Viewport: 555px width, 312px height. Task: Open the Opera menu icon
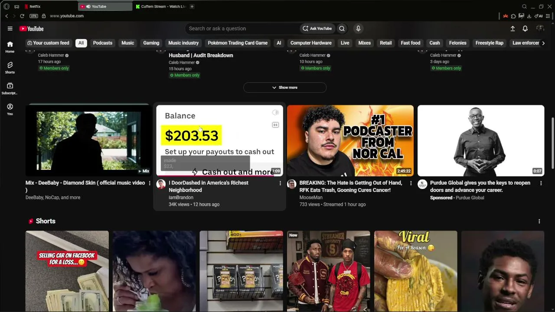7,6
